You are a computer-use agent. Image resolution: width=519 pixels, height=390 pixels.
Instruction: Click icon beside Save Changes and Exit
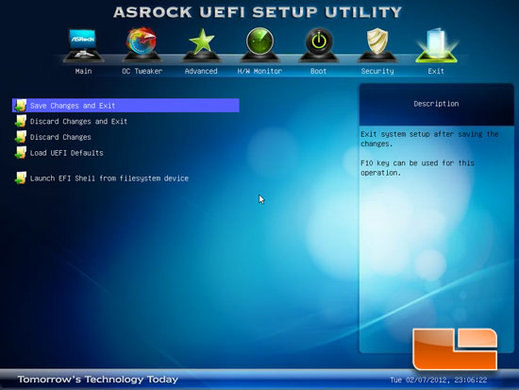pyautogui.click(x=21, y=106)
